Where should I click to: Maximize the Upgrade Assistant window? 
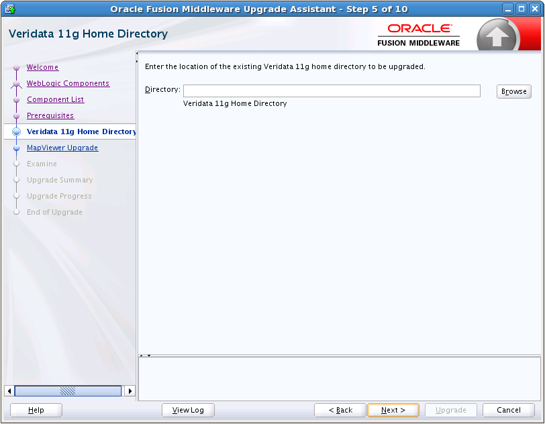[x=522, y=9]
